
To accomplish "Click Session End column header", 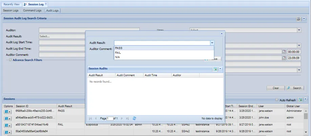I will point(247,106).
